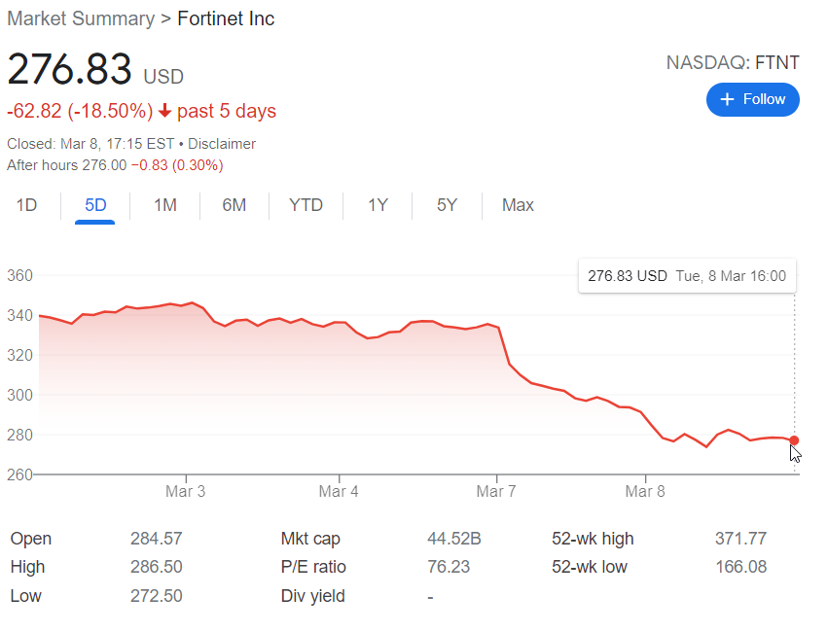The image size is (828, 632).
Task: Click the Mar 8 date label
Action: 645,492
